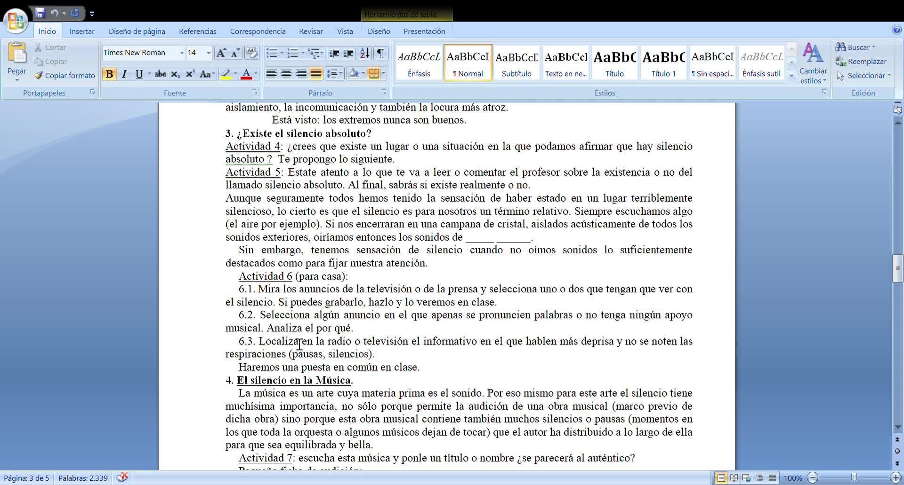904x485 pixels.
Task: Click the spelling check status icon
Action: tap(122, 477)
